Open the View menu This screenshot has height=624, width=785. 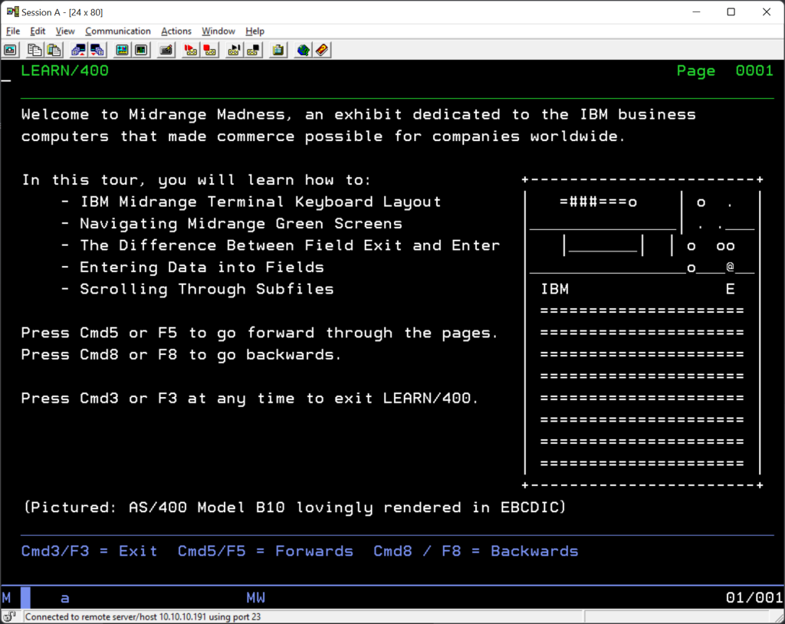pos(65,31)
